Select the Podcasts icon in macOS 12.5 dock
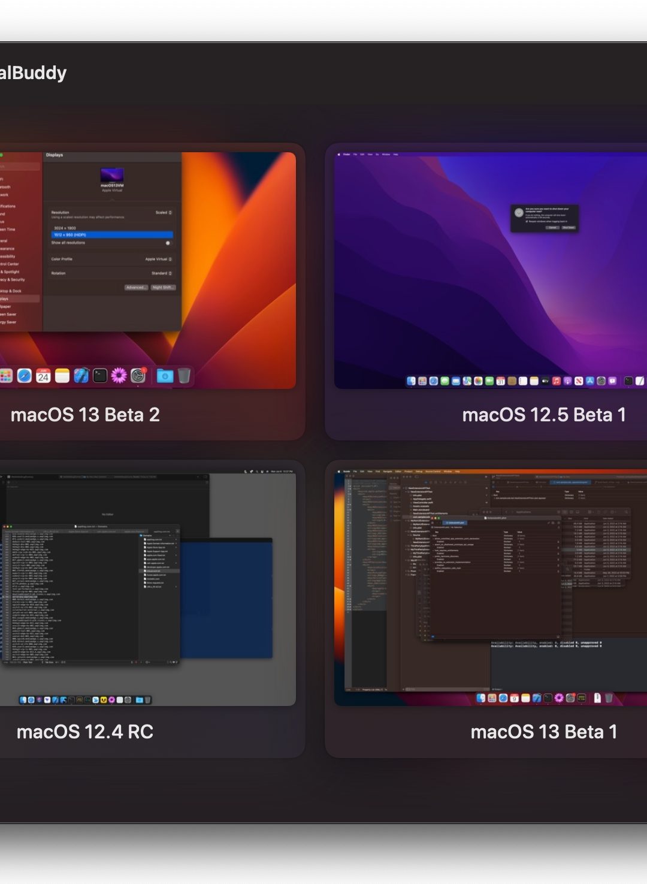Screen dimensions: 647x884 567,381
